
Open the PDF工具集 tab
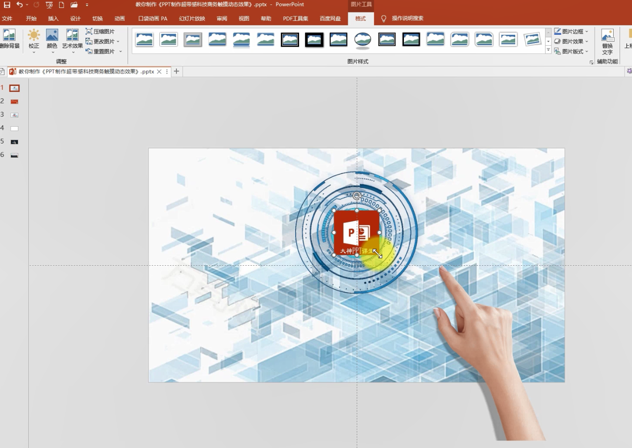(296, 18)
